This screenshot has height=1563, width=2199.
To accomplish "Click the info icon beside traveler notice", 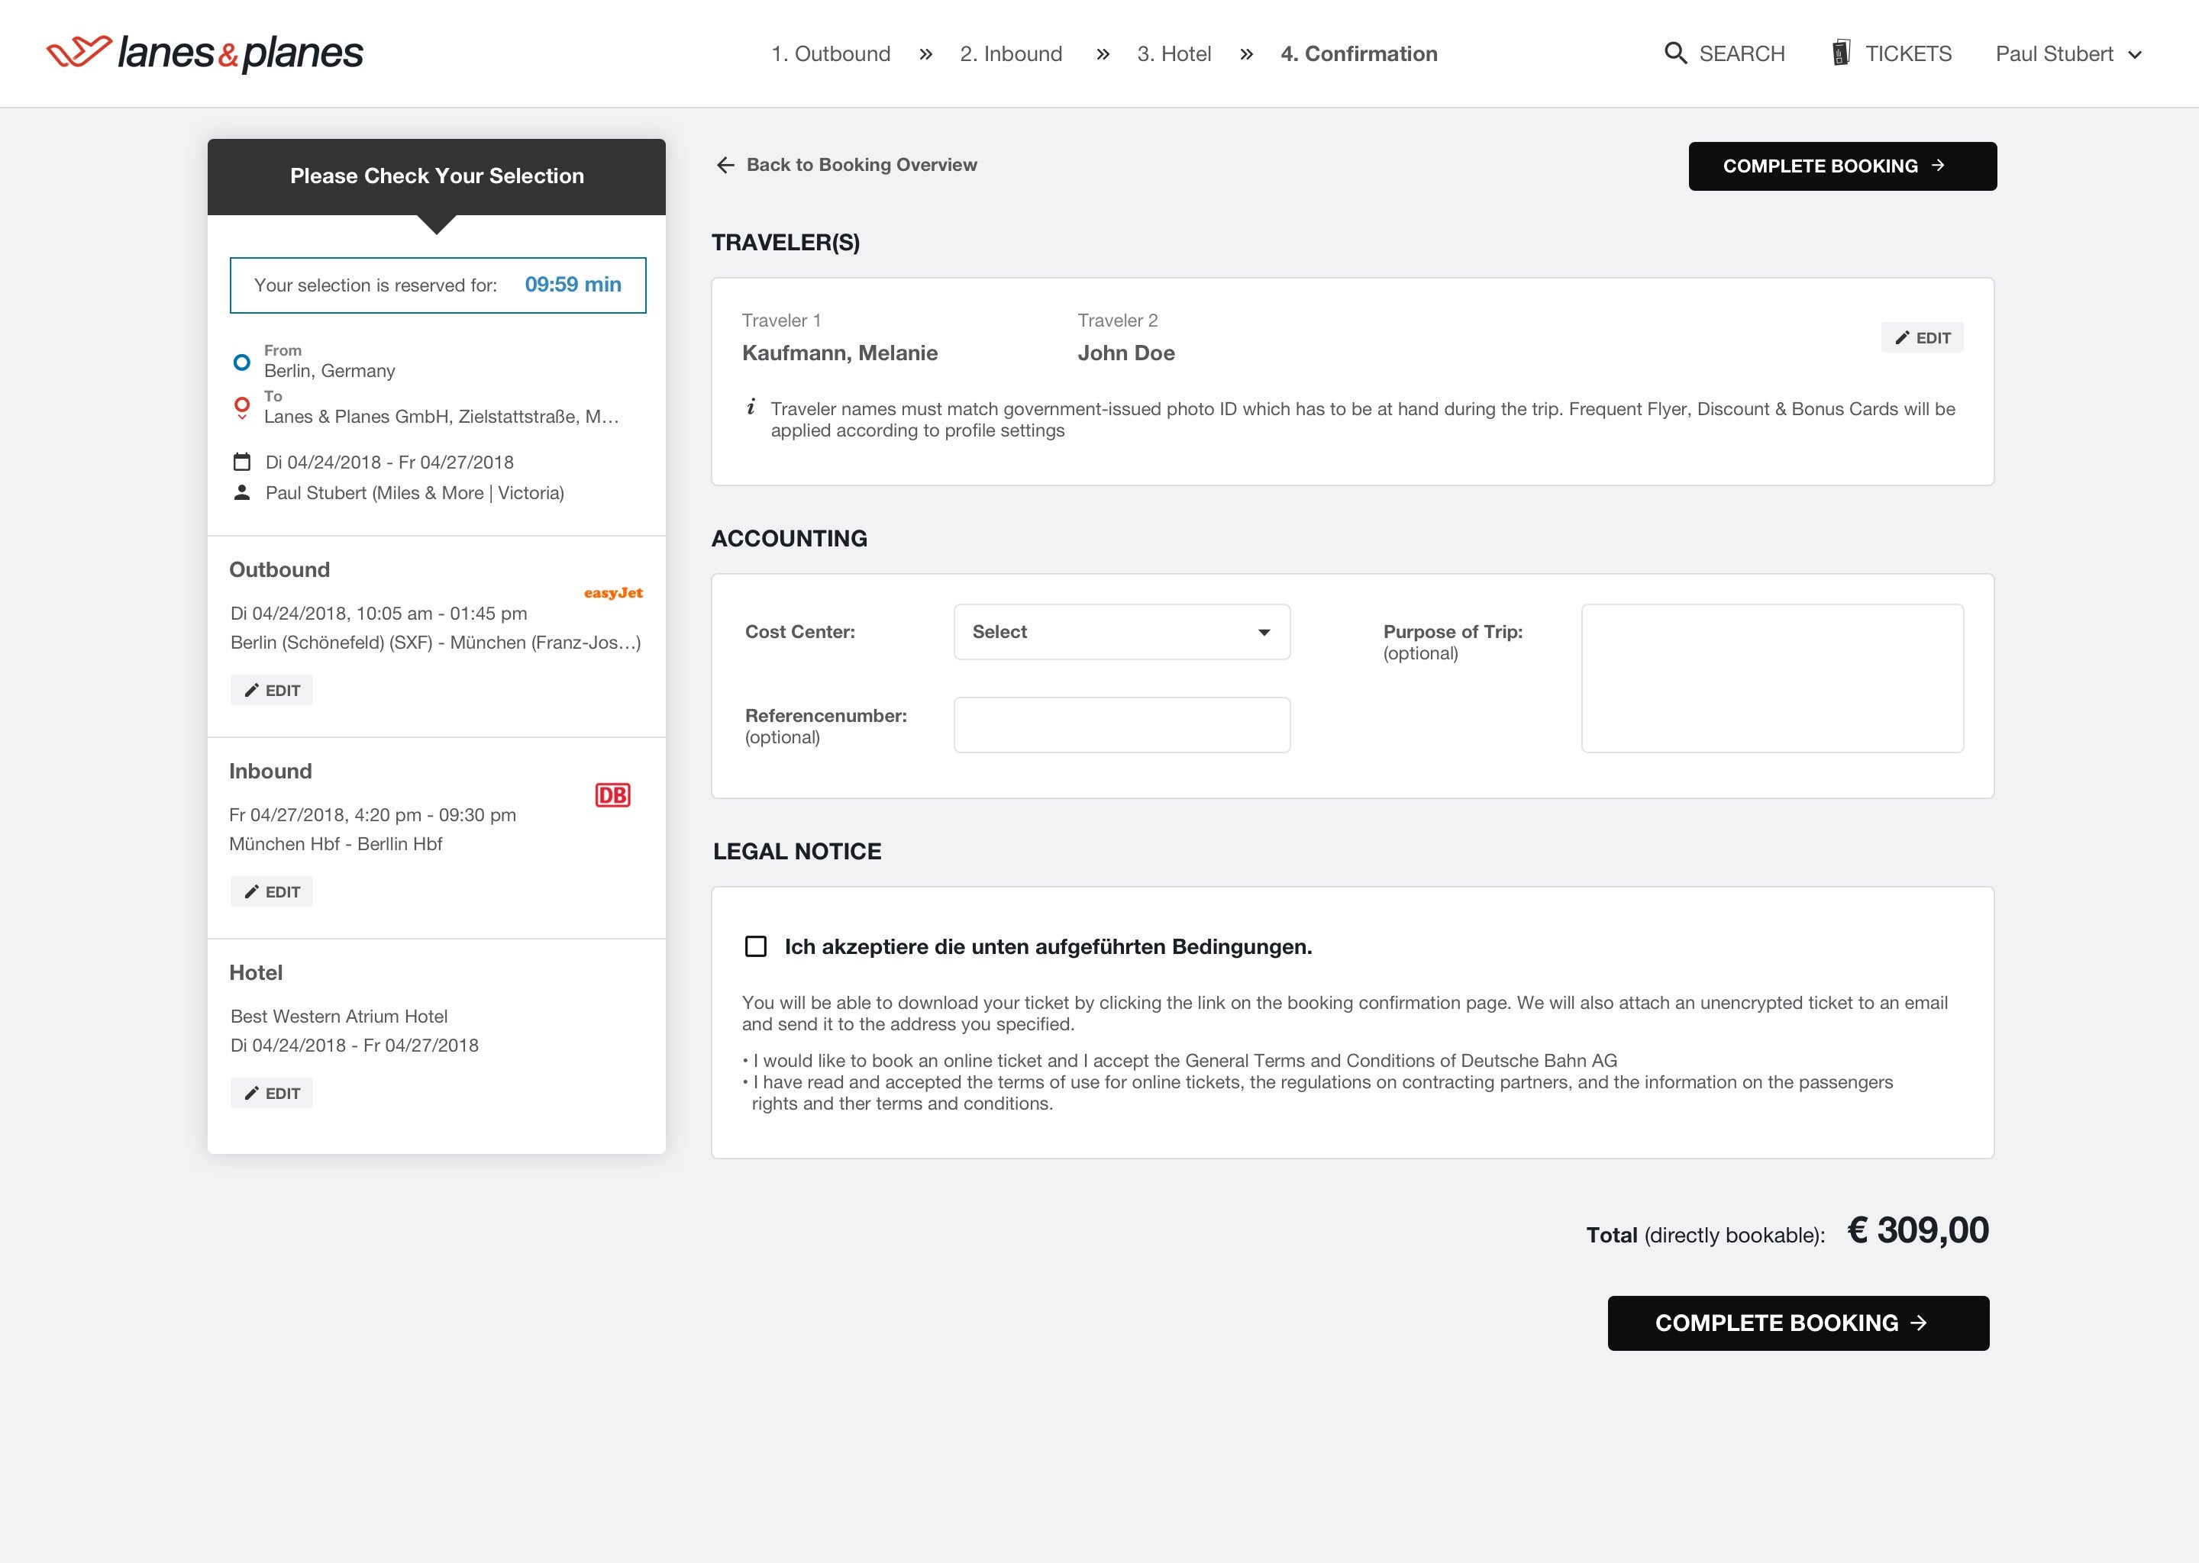I will coord(751,407).
